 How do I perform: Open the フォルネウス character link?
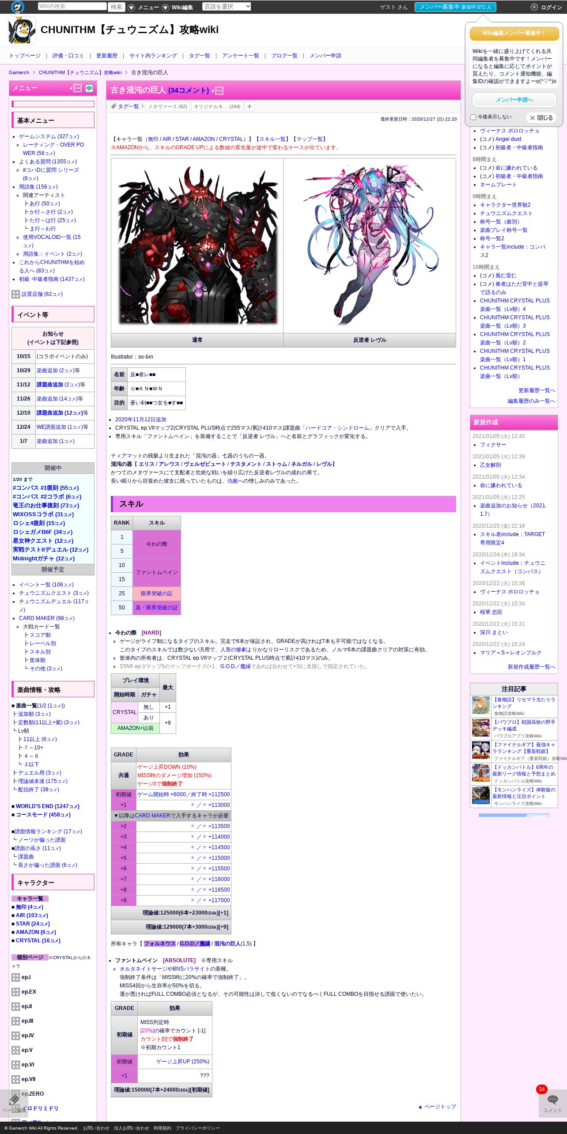click(159, 944)
